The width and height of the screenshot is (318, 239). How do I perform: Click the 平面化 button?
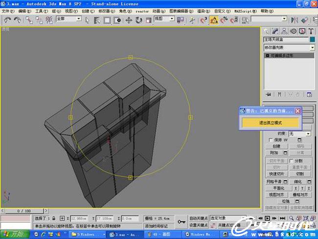point(279,188)
